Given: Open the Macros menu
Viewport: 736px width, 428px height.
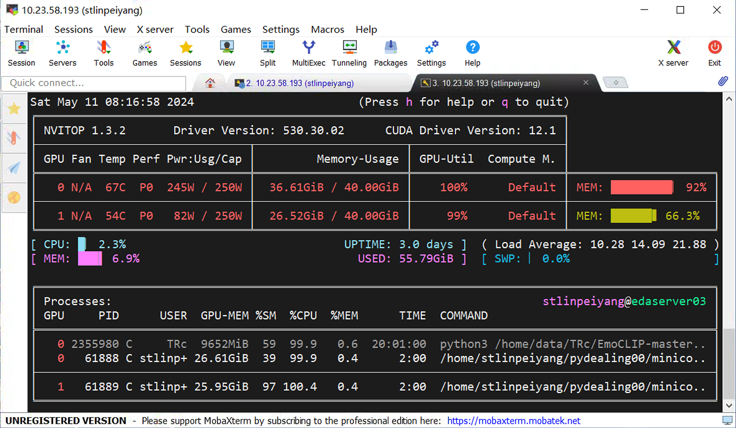Looking at the screenshot, I should tap(327, 29).
